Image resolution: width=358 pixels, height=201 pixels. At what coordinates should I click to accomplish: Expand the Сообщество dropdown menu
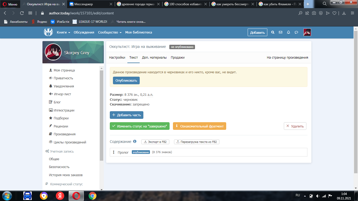(x=110, y=32)
